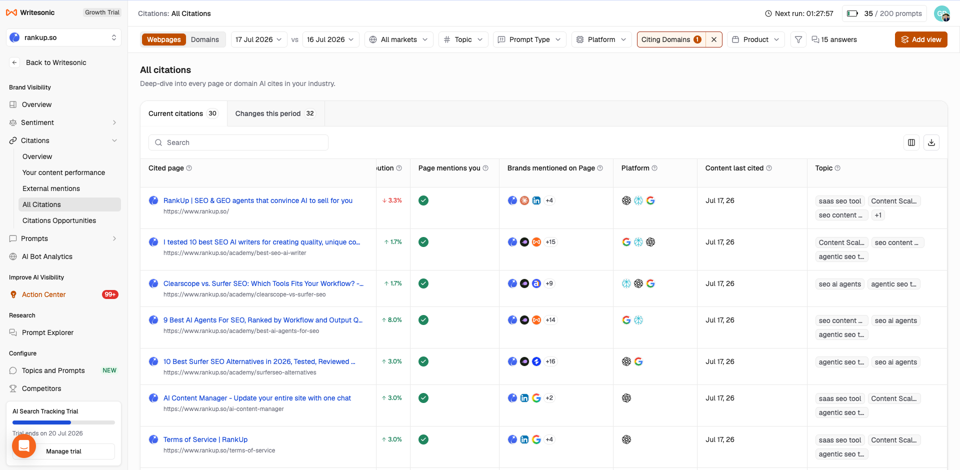Click the LinkedIn brand icon in Terms of Service row
This screenshot has height=470, width=960.
click(x=524, y=439)
